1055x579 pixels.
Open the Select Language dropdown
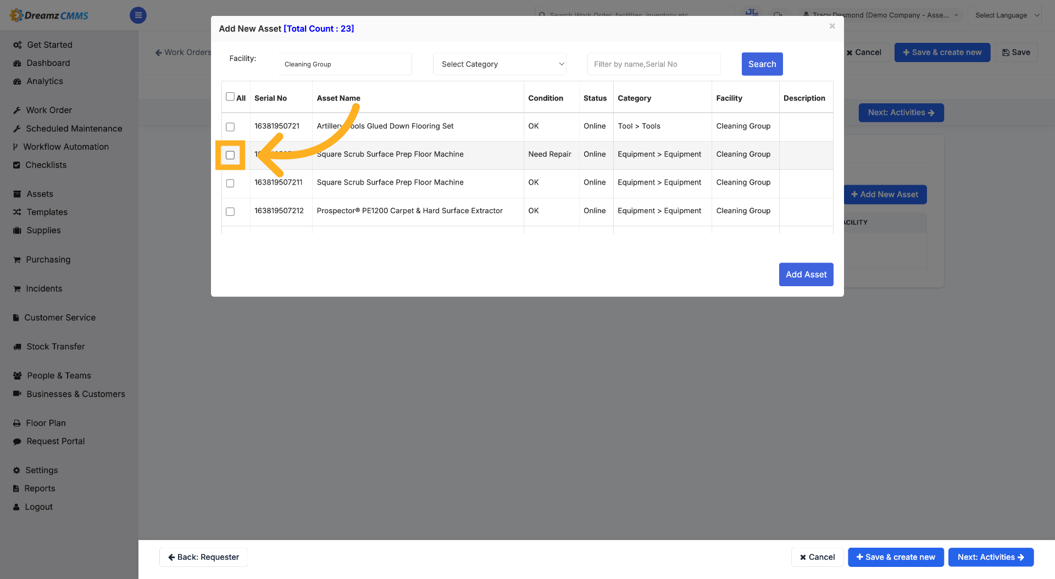point(1005,15)
